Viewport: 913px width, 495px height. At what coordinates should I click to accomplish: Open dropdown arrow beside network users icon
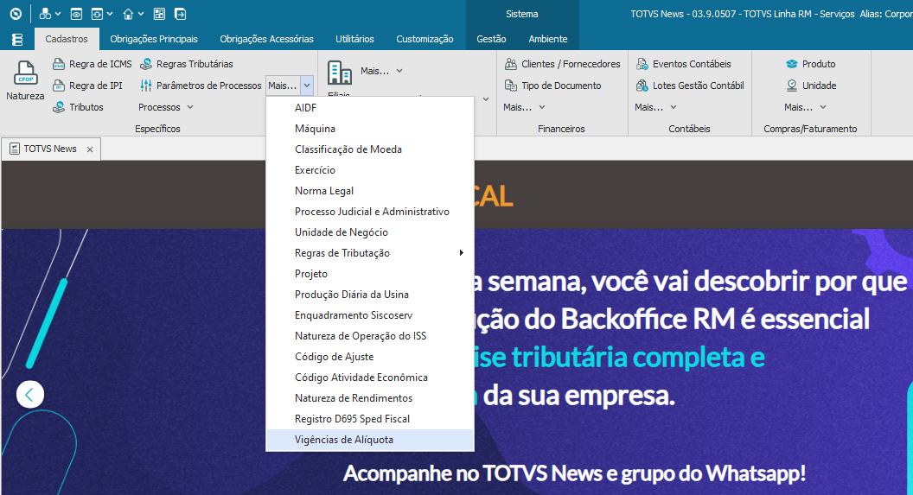[x=58, y=14]
